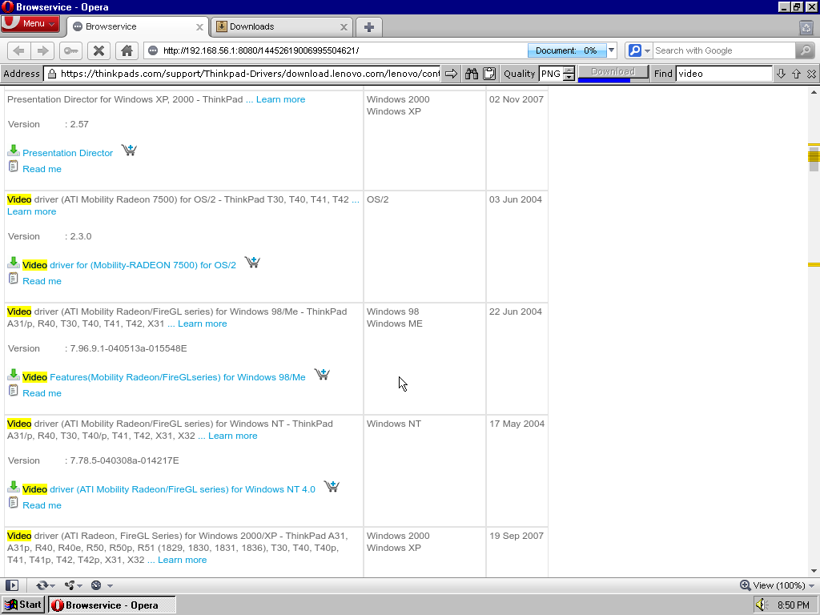The width and height of the screenshot is (820, 615).
Task: Open the Opera Menu button
Action: tap(30, 24)
